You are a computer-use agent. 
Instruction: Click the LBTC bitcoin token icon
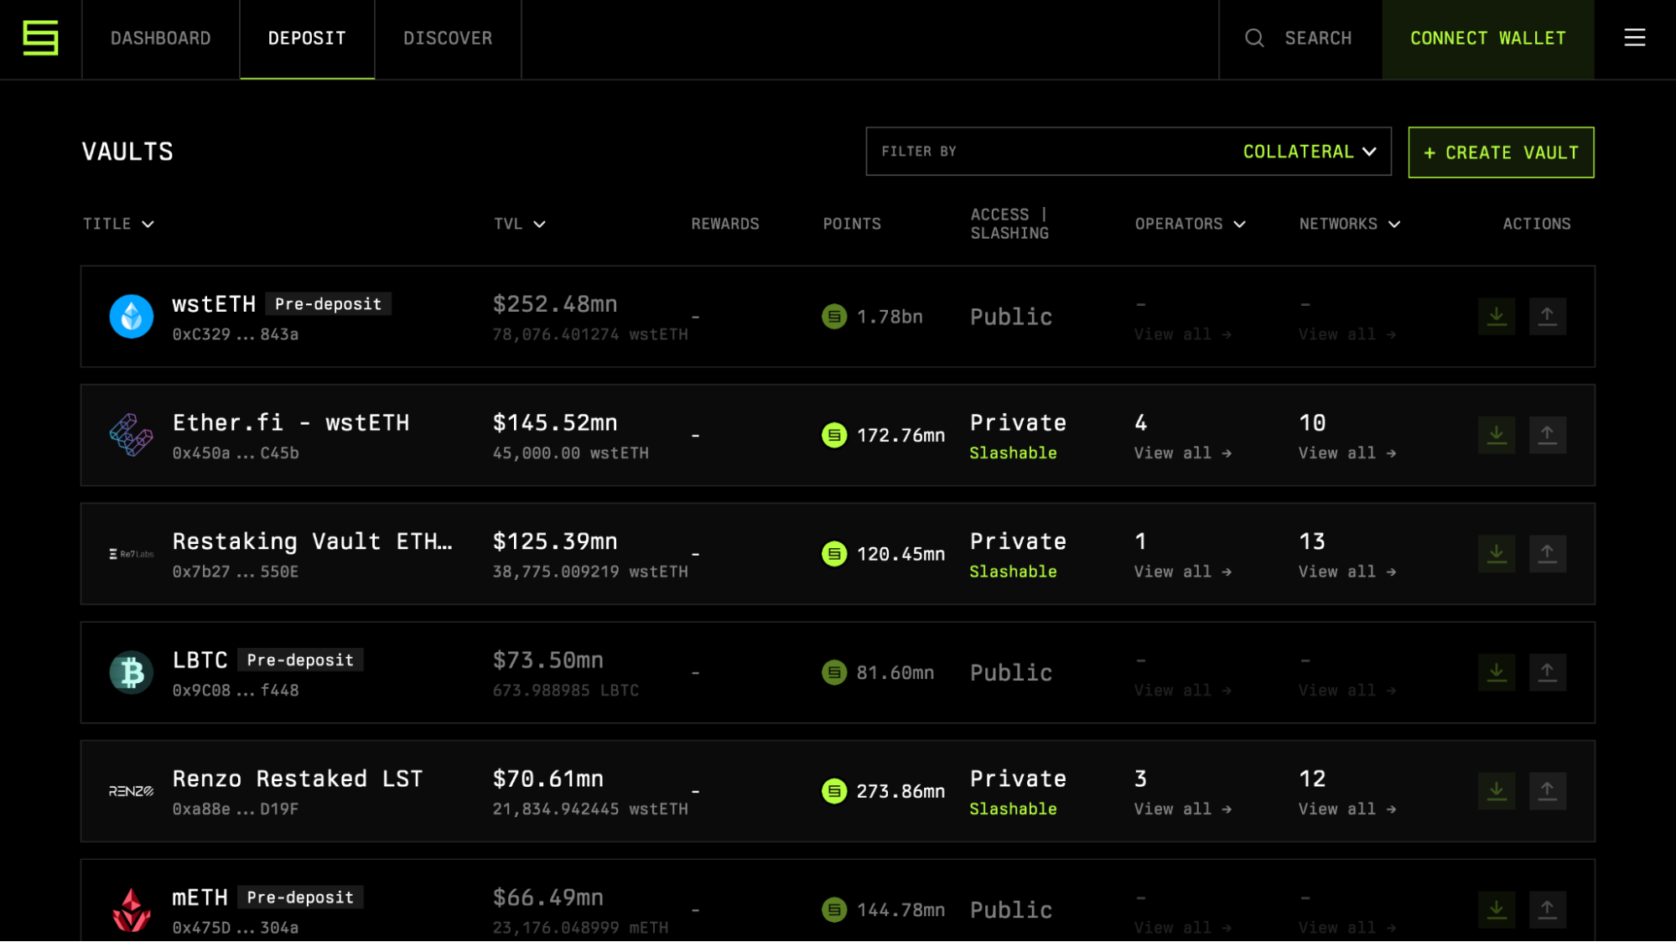(132, 673)
